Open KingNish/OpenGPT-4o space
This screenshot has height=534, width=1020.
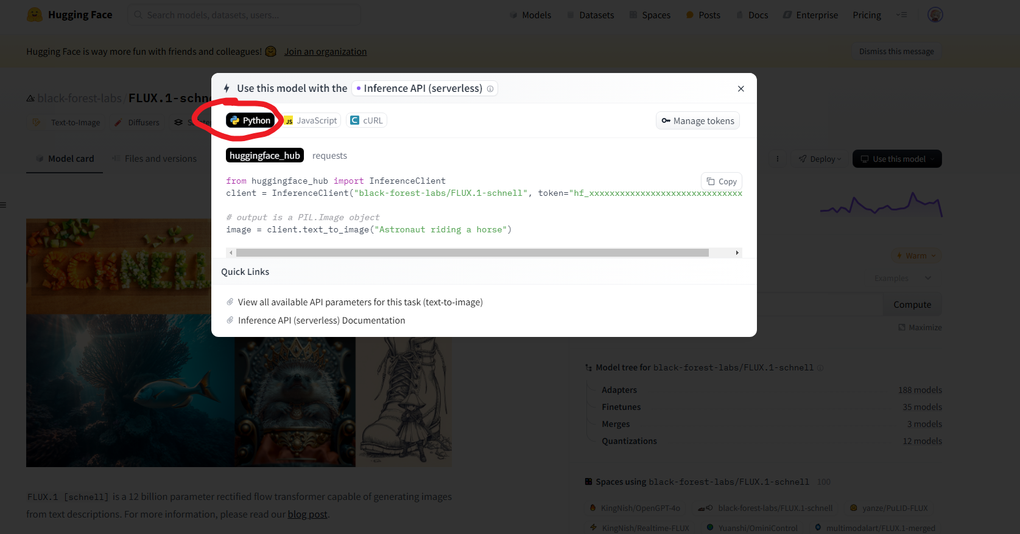(635, 508)
